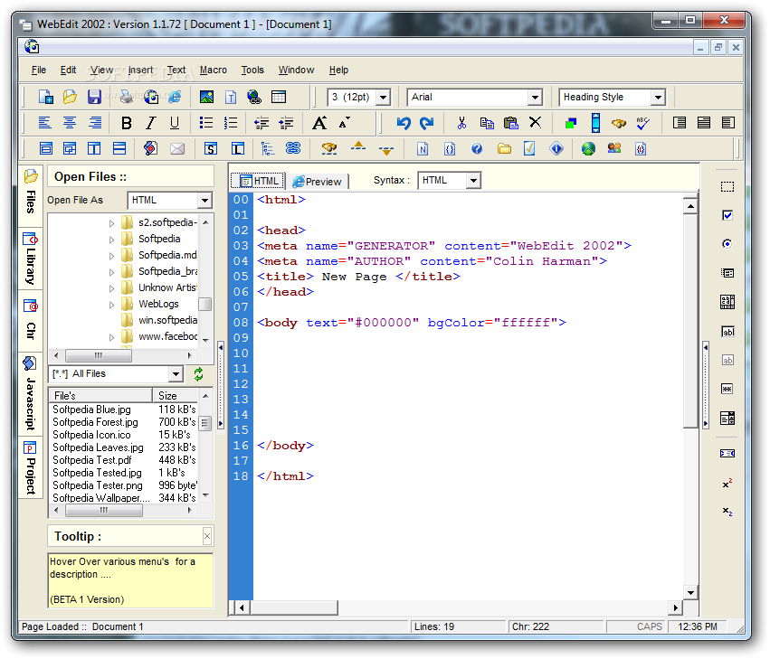Click the Save floppy disk icon
Screen dimensions: 770x659
(94, 97)
